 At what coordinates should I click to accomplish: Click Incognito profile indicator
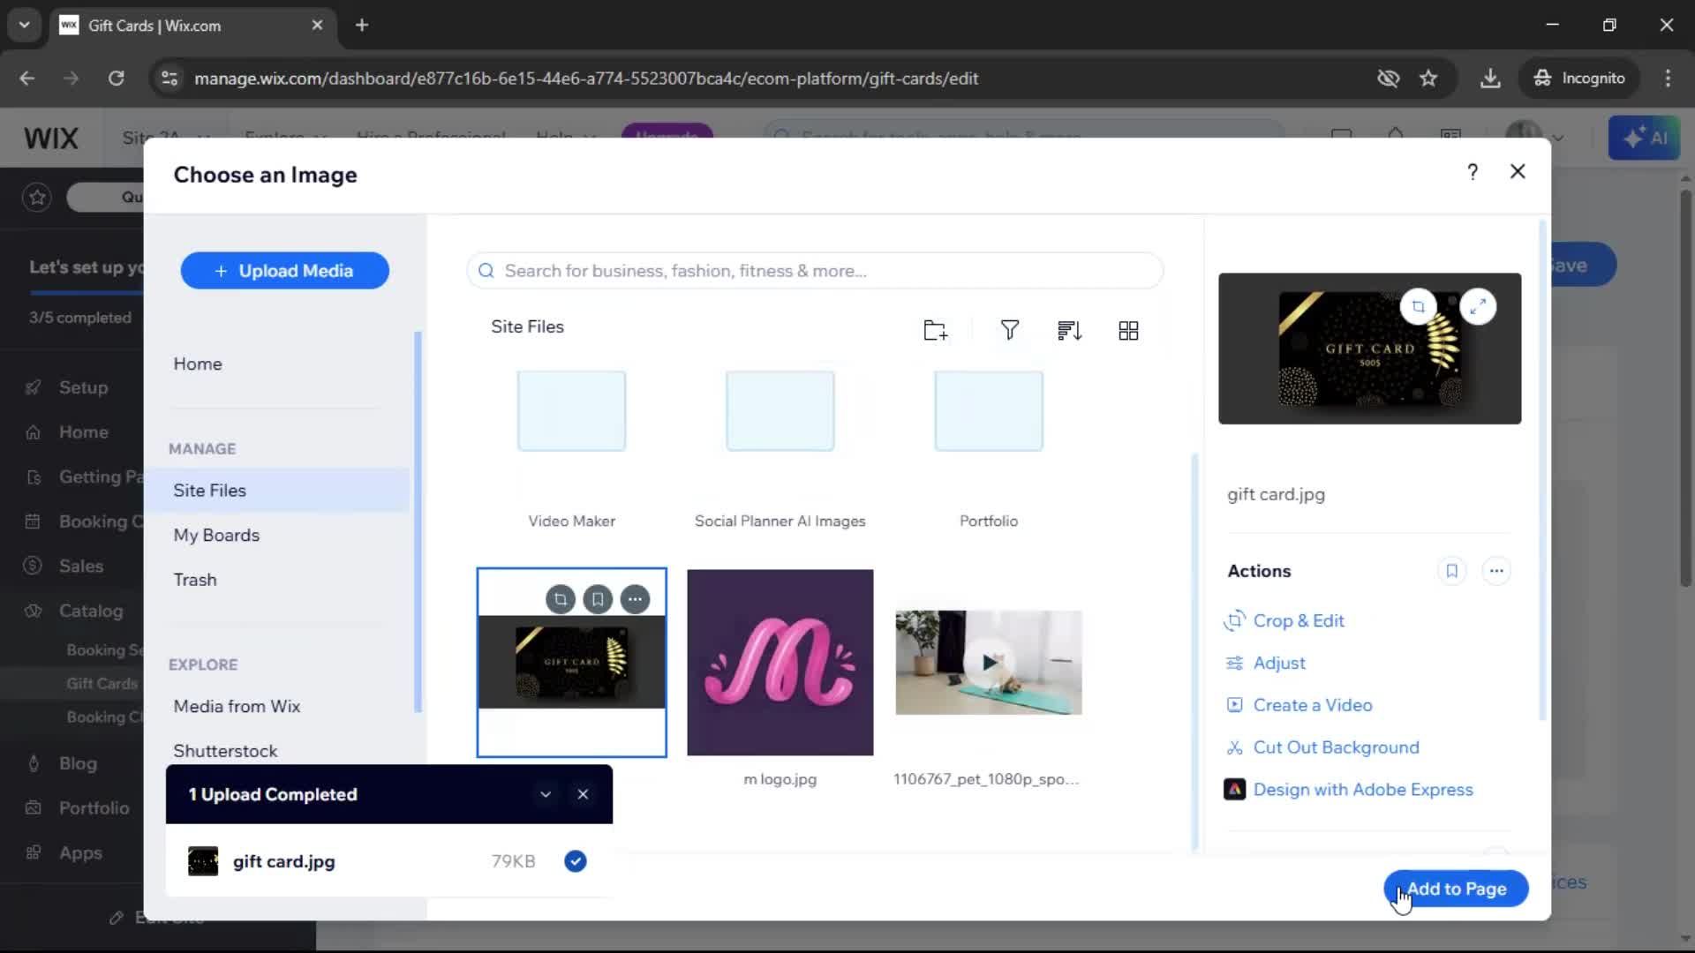(x=1579, y=79)
